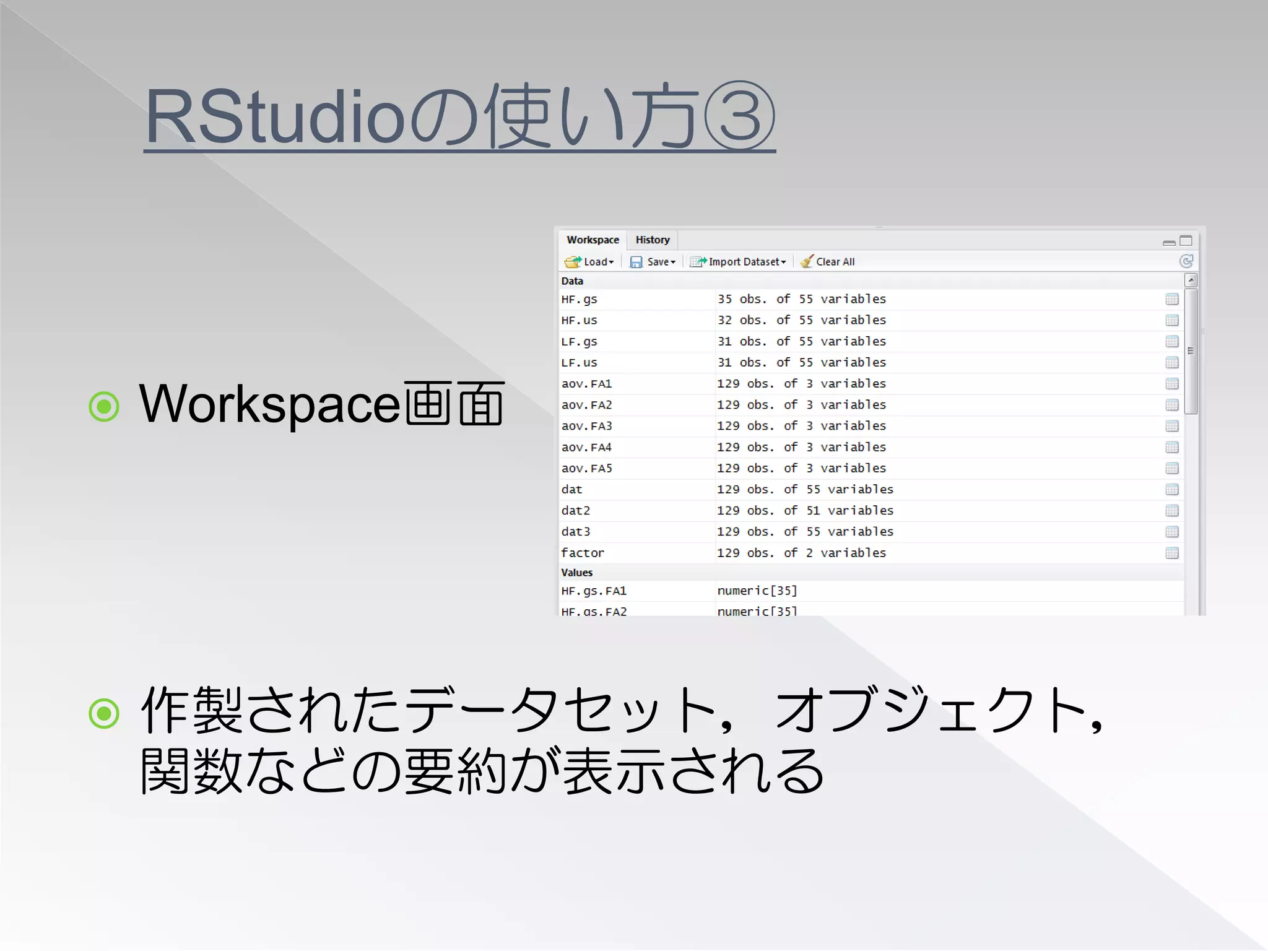Open the Save dropdown menu
Viewport: 1268px width, 951px height.
653,262
